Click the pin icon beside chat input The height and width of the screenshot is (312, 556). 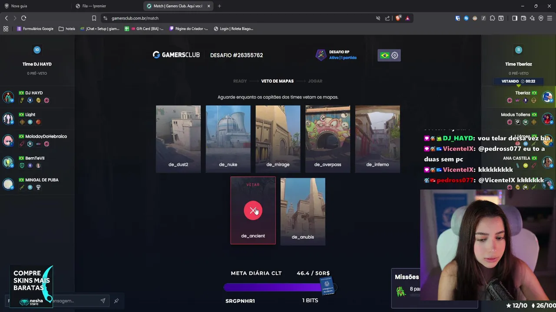tap(116, 301)
